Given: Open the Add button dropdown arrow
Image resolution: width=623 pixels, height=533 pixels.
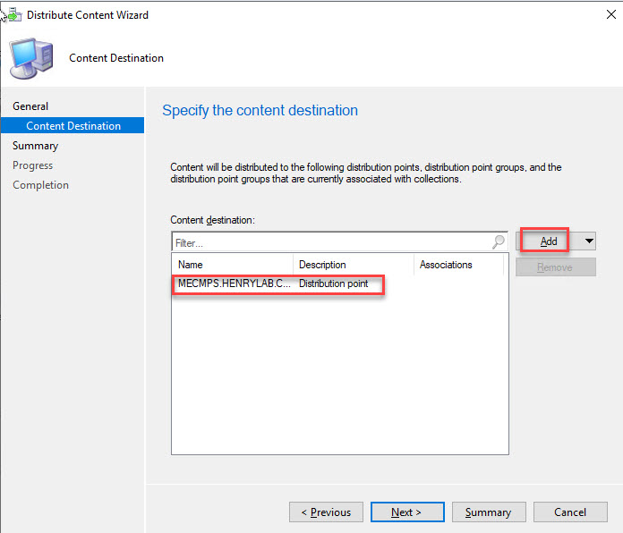Looking at the screenshot, I should [588, 241].
